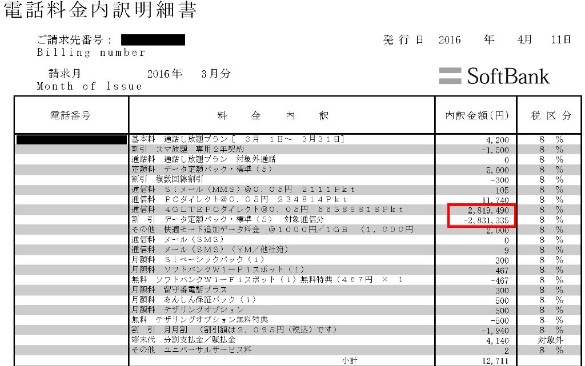Click the title 電話料金内訳明細書
This screenshot has width=585, height=366.
pyautogui.click(x=101, y=10)
